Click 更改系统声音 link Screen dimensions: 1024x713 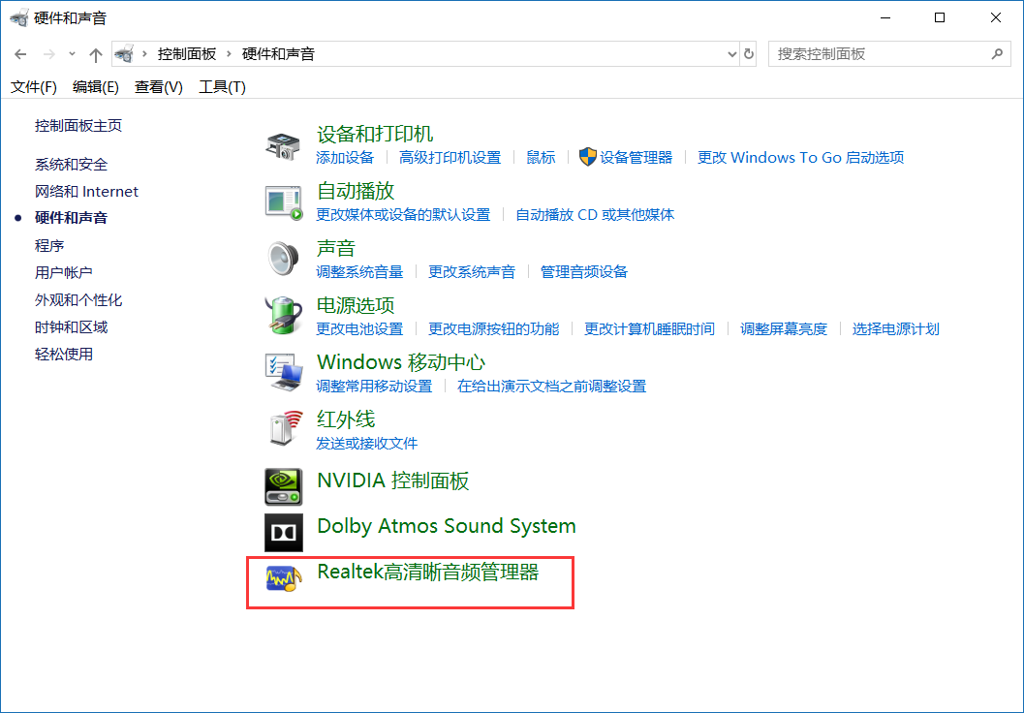[472, 271]
